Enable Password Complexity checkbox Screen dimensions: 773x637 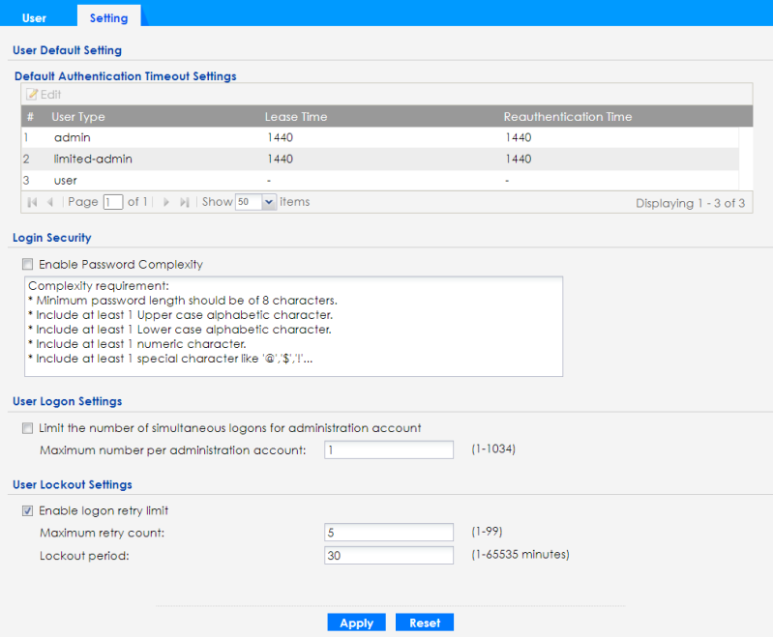coord(27,265)
